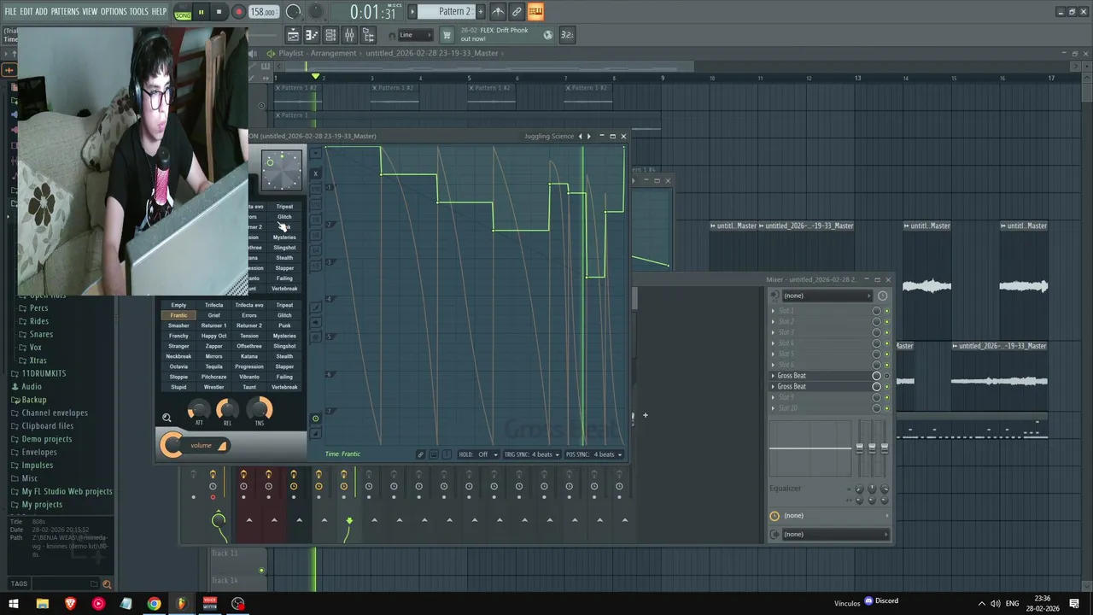Open File Explorer from the taskbar
1093x615 pixels.
42,604
